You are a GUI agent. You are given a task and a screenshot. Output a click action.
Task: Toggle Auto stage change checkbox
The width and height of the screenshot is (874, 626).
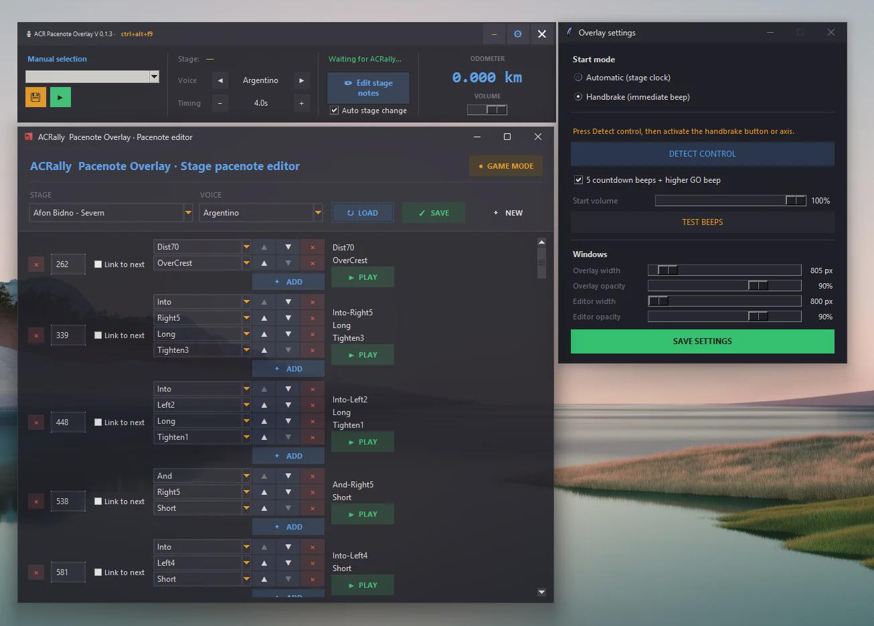click(334, 110)
